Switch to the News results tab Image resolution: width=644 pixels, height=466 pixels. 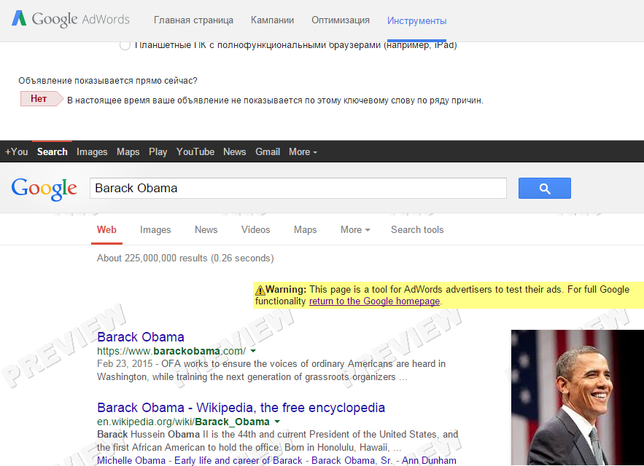[x=206, y=229]
